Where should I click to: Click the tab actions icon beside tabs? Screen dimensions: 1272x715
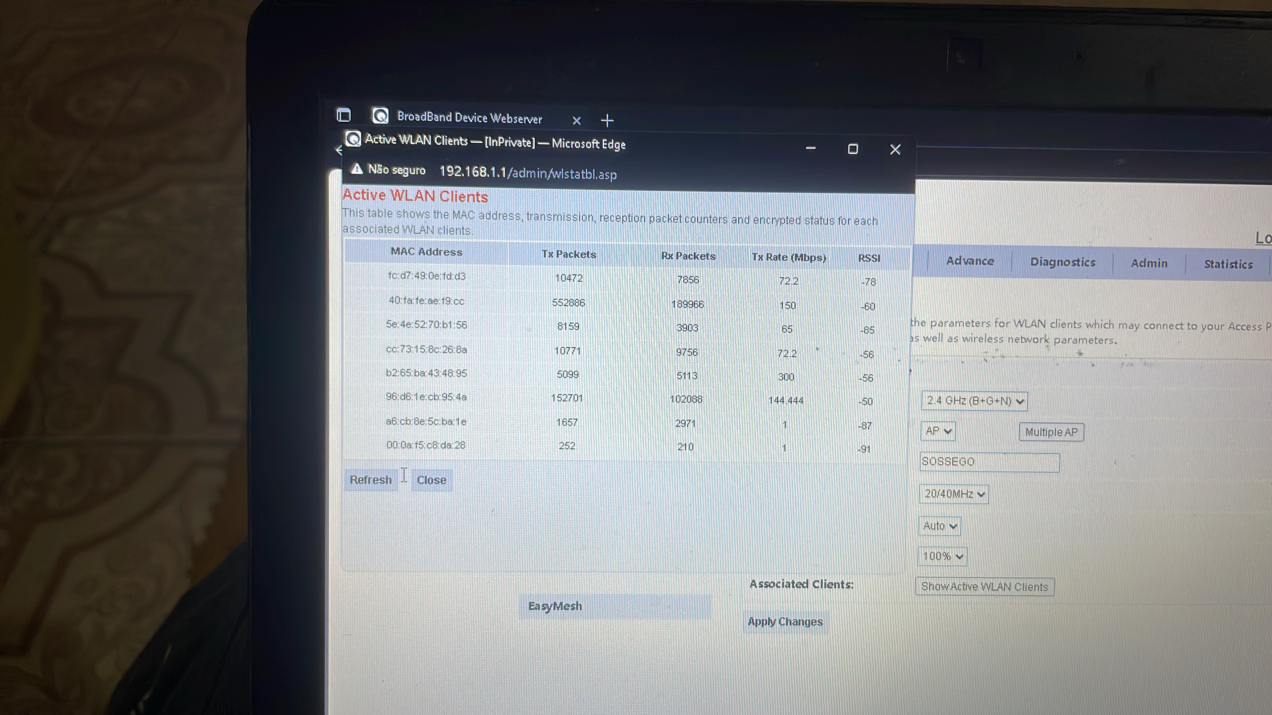pyautogui.click(x=344, y=116)
